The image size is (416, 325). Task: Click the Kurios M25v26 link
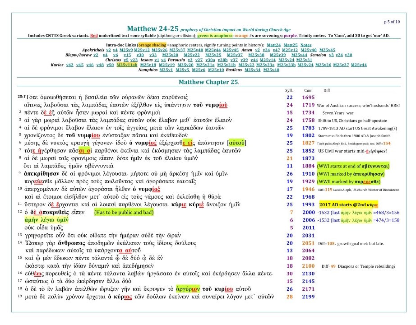(323, 65)
